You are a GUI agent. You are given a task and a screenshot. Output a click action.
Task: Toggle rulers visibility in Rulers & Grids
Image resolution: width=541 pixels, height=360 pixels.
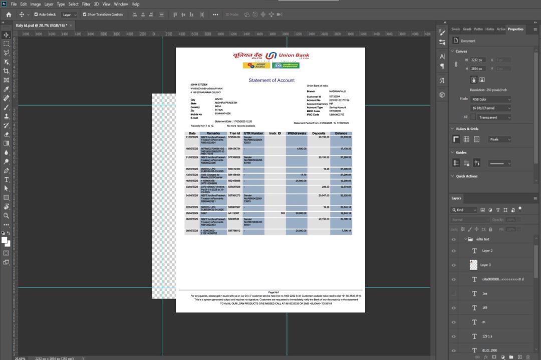coord(456,139)
